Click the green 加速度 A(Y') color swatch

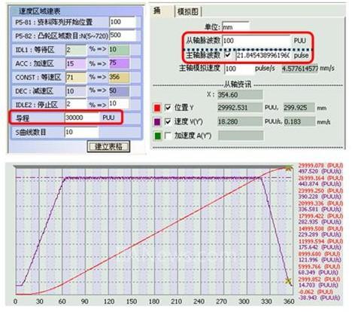[157, 136]
